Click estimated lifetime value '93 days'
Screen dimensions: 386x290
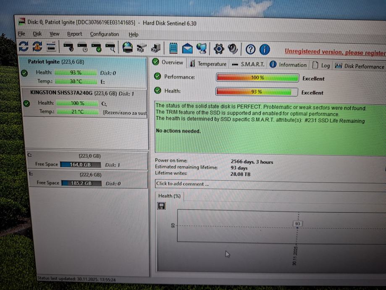pyautogui.click(x=239, y=168)
